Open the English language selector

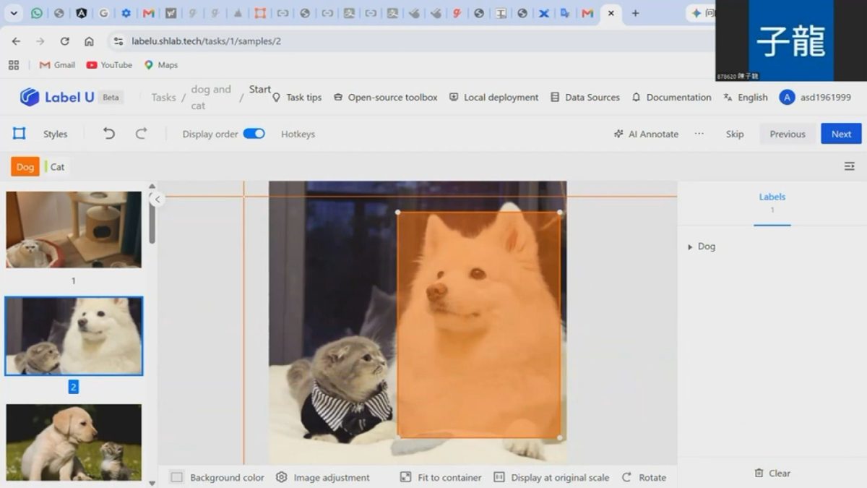coord(745,98)
